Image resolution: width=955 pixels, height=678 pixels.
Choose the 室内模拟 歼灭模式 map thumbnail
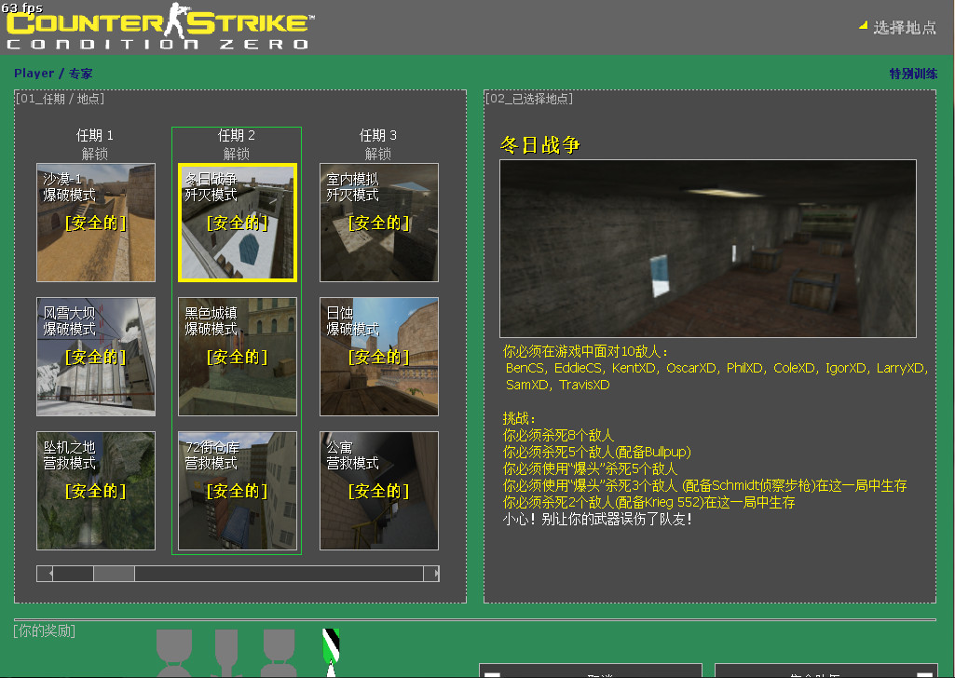[x=379, y=223]
